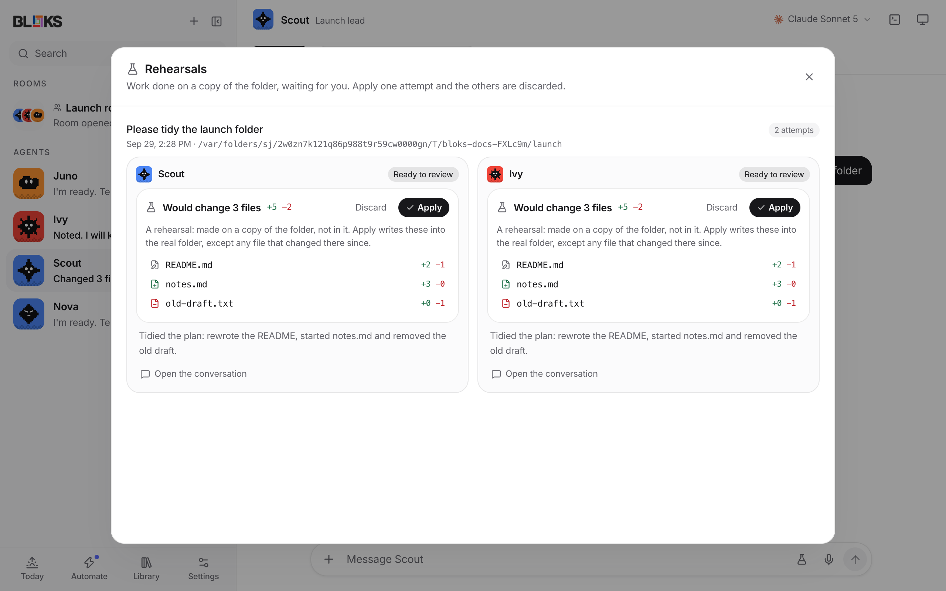Image resolution: width=946 pixels, height=591 pixels.
Task: Click the monitor display icon
Action: [923, 20]
